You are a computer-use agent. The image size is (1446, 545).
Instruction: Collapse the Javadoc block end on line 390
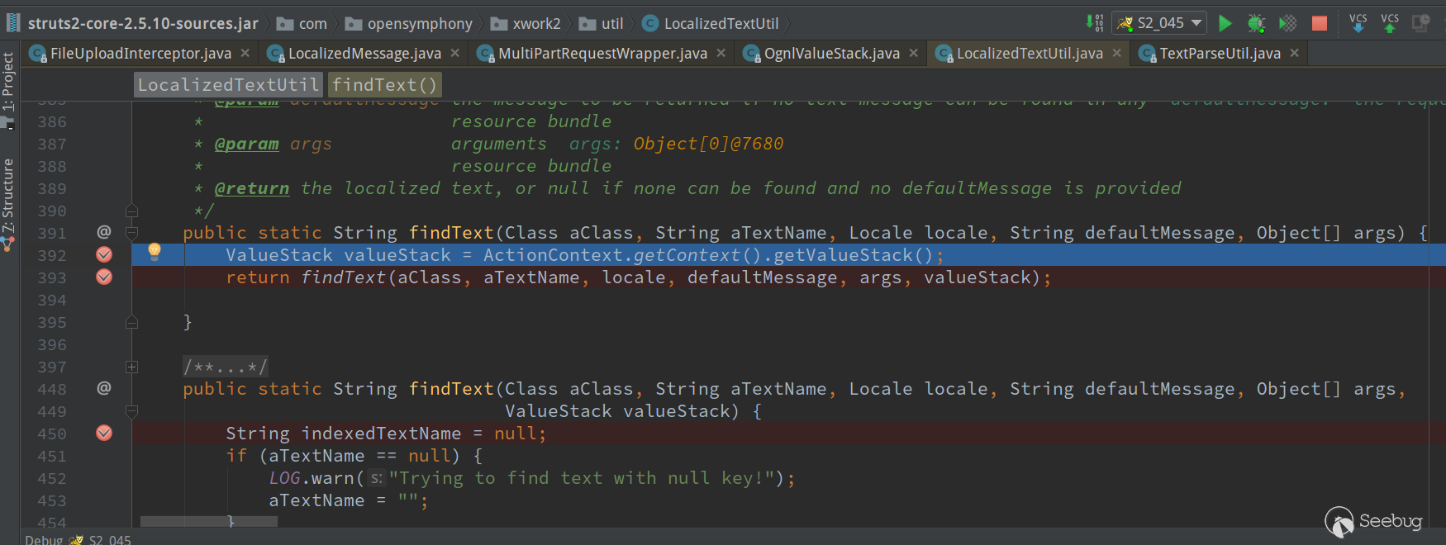(x=131, y=211)
